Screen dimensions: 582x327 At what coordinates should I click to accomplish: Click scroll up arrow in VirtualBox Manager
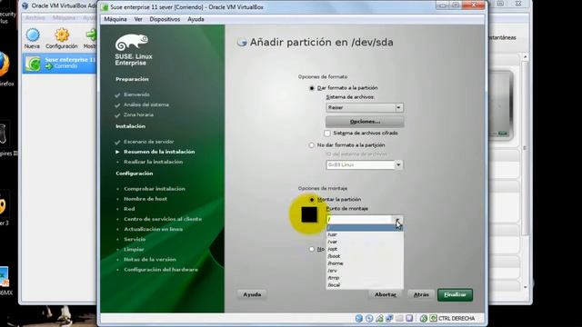point(525,57)
